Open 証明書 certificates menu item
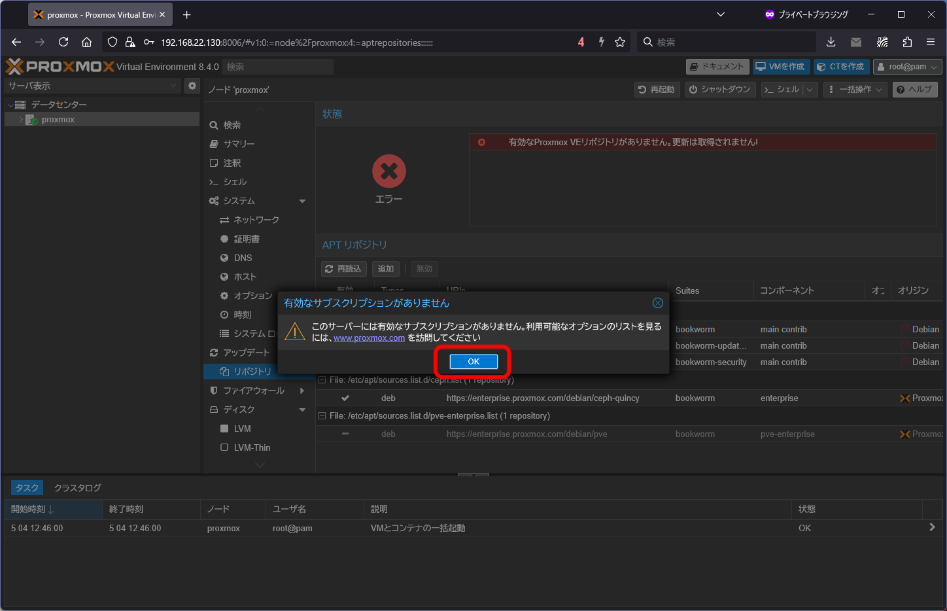This screenshot has height=611, width=947. [x=259, y=239]
